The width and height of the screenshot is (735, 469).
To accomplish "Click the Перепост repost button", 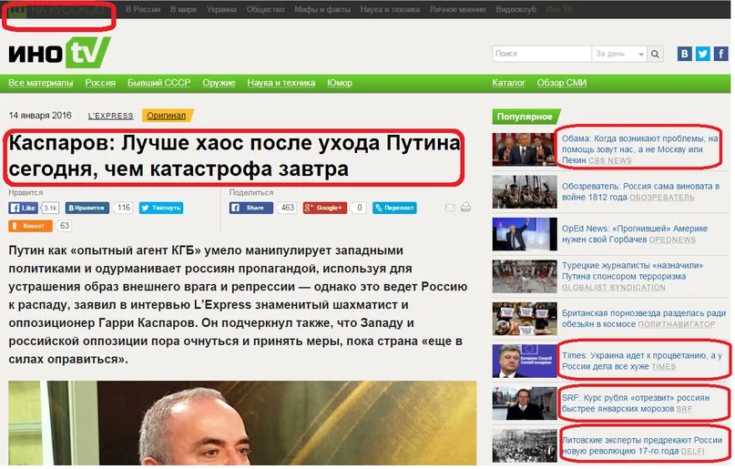I will 394,208.
